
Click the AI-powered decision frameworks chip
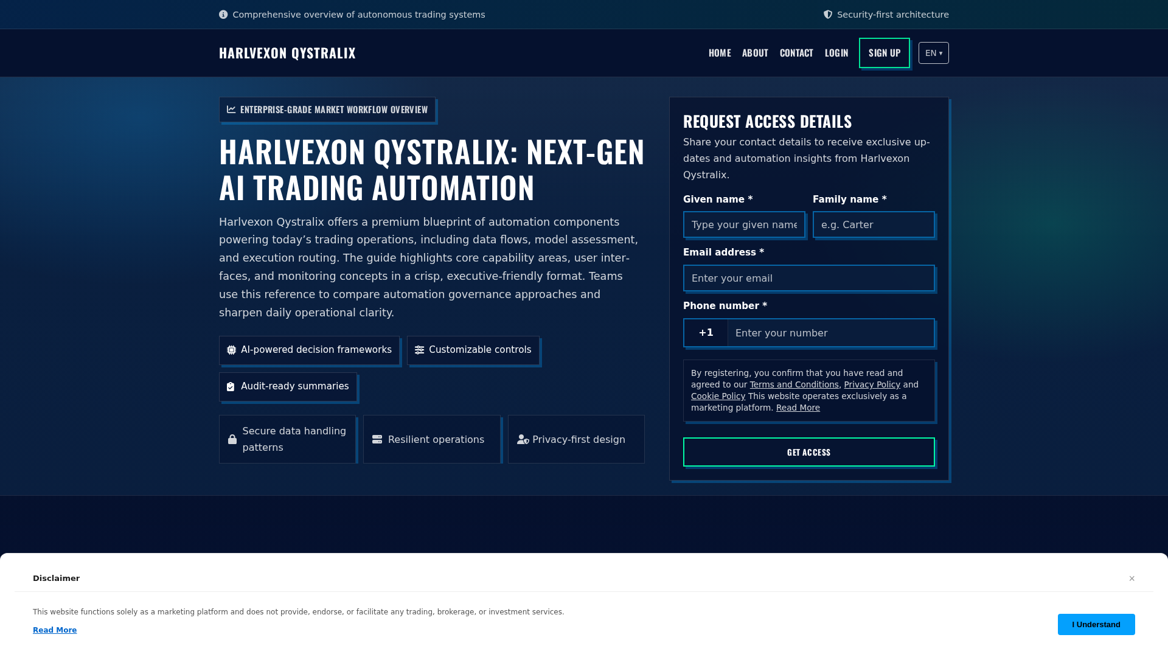coord(309,350)
